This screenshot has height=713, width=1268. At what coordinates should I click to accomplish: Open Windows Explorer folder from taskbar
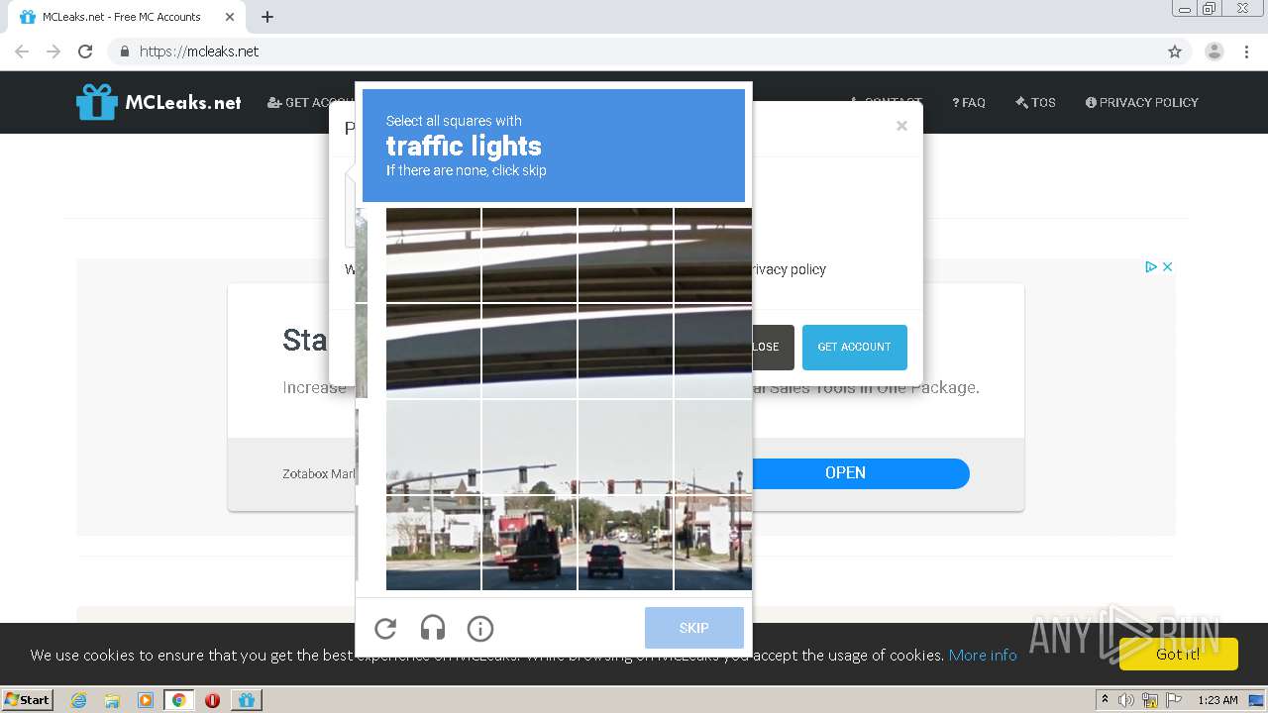click(x=112, y=700)
